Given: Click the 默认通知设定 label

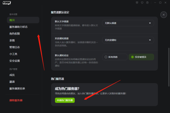Looking at the screenshot, I should pyautogui.click(x=61, y=55).
